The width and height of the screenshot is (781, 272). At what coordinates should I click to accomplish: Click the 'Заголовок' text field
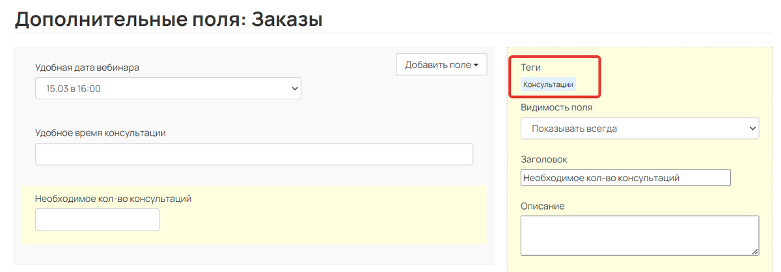[x=625, y=178]
